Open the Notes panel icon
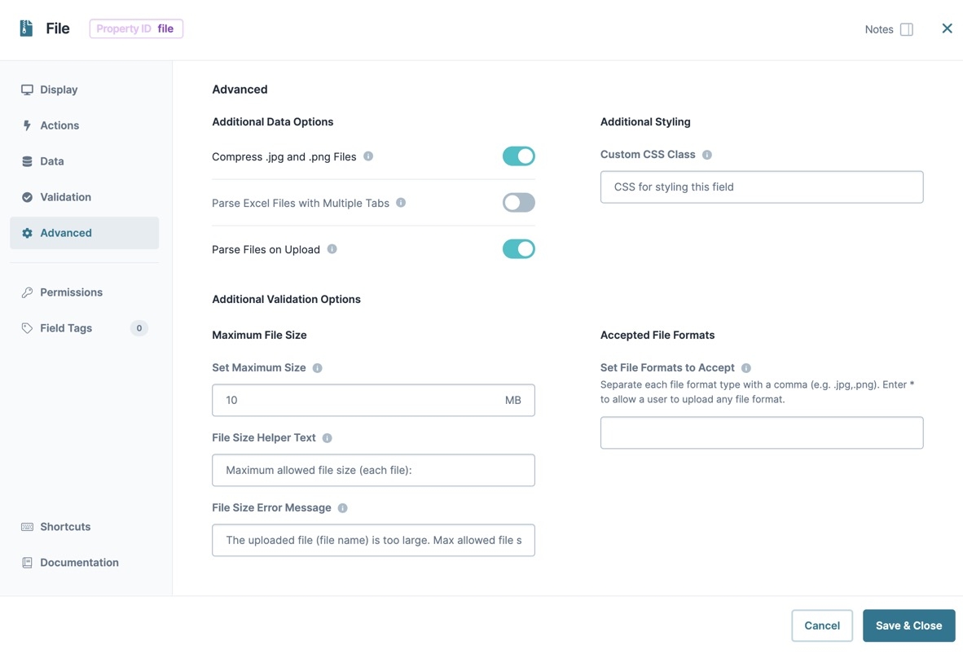This screenshot has width=963, height=654. pyautogui.click(x=907, y=29)
